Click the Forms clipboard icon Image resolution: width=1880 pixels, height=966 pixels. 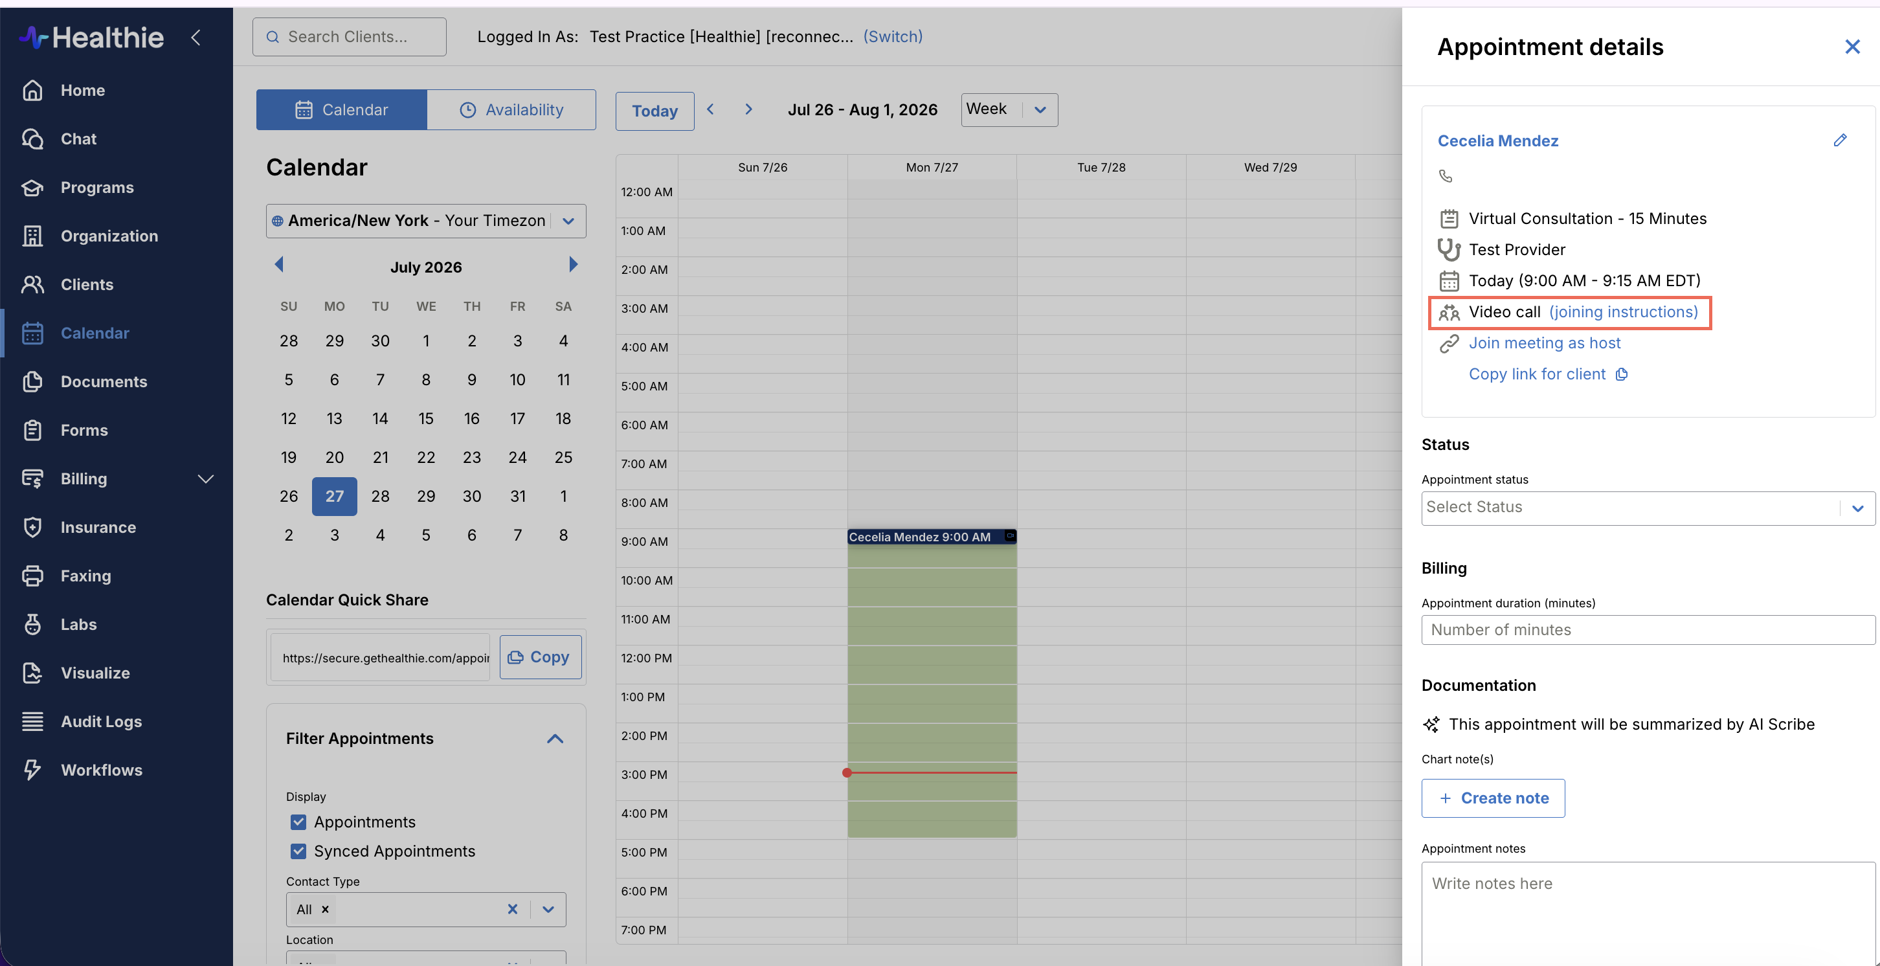(32, 430)
